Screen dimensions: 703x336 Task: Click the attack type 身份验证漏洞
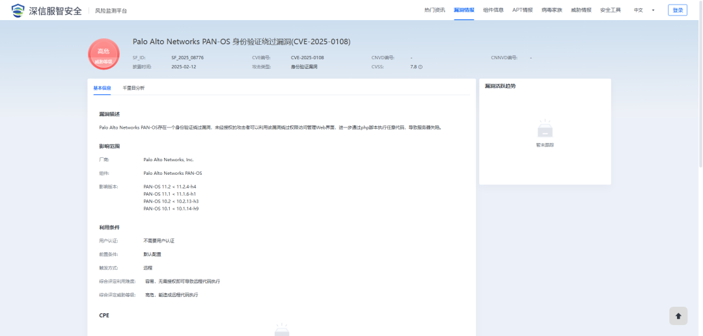coord(304,67)
